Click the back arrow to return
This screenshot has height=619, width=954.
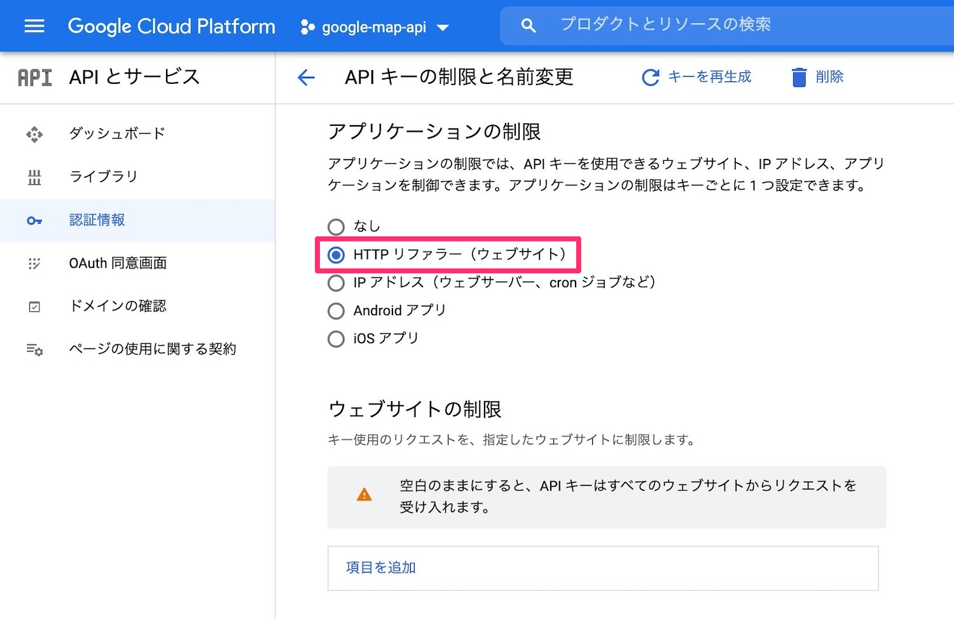point(306,77)
